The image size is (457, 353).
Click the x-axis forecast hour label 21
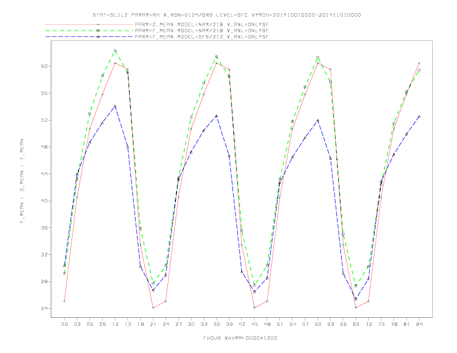[153, 324]
